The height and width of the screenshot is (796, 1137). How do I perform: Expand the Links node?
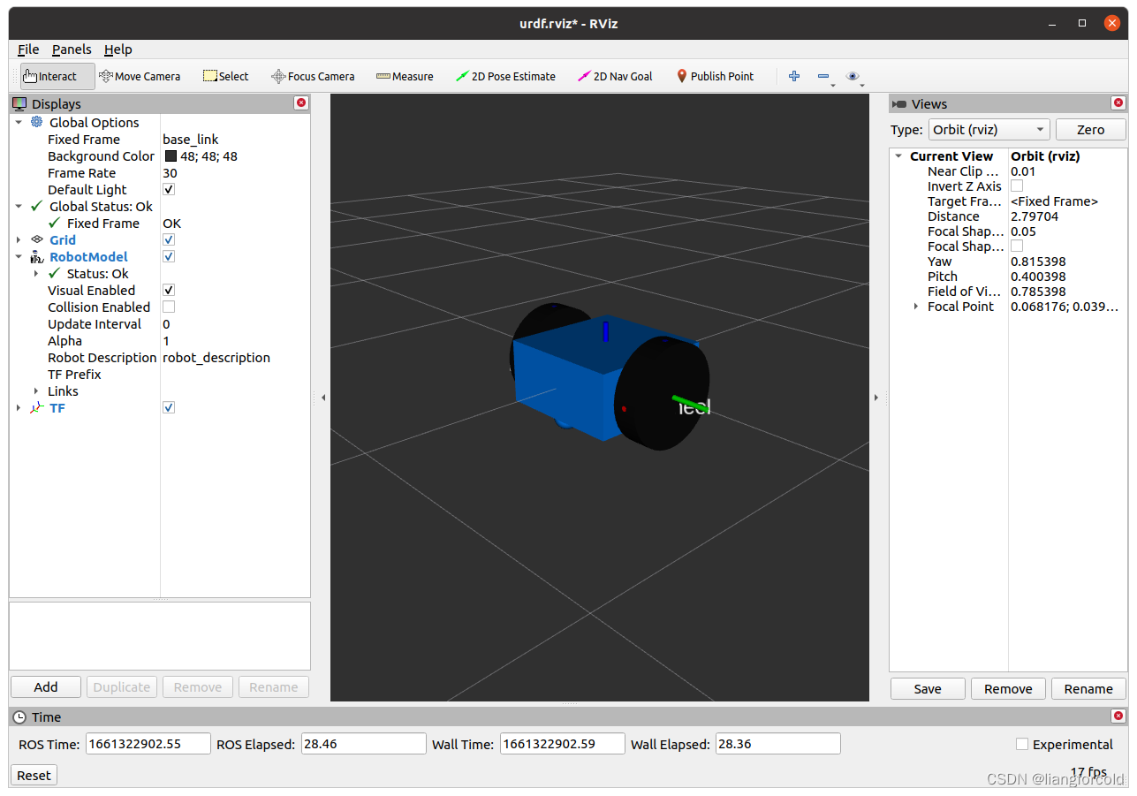(x=36, y=390)
